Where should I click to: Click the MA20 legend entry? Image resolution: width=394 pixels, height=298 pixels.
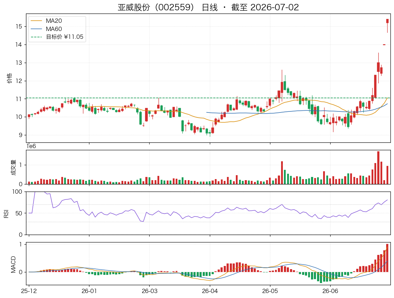[54, 21]
